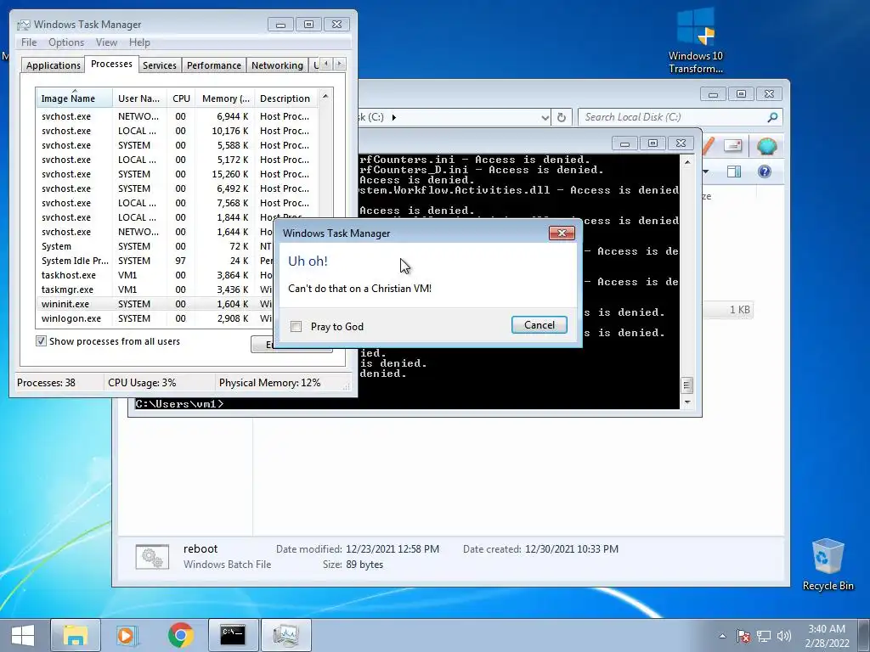This screenshot has height=652, width=870.
Task: Switch to the Services tab
Action: coord(159,65)
